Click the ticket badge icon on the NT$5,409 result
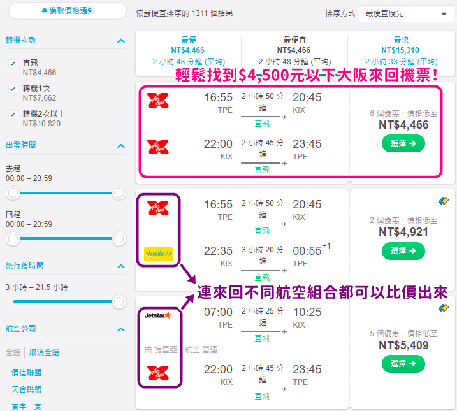 pos(444,308)
